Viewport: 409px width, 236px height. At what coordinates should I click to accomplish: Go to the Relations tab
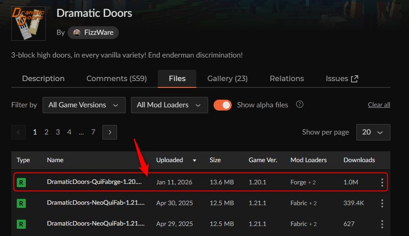pyautogui.click(x=287, y=78)
